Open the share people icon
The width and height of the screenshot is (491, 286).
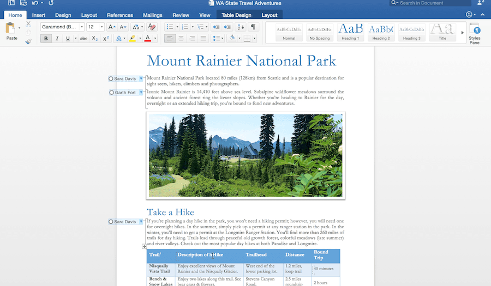pos(481,3)
